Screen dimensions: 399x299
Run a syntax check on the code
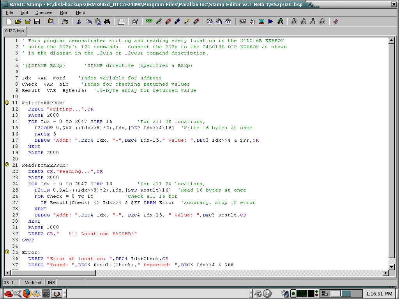252,21
